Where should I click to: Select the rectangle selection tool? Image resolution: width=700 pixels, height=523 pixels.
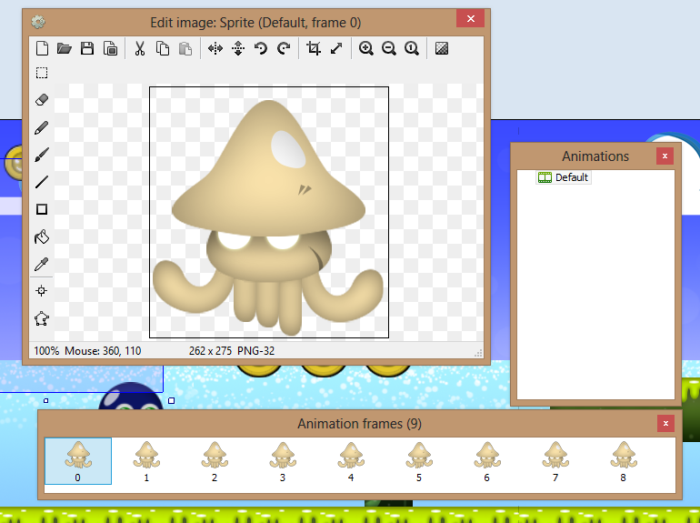[x=42, y=73]
